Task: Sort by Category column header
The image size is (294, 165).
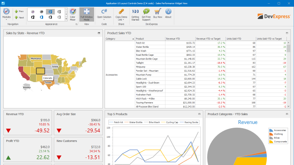Action: [x=120, y=39]
